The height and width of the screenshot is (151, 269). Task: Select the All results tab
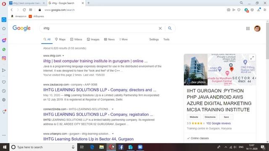[47, 39]
